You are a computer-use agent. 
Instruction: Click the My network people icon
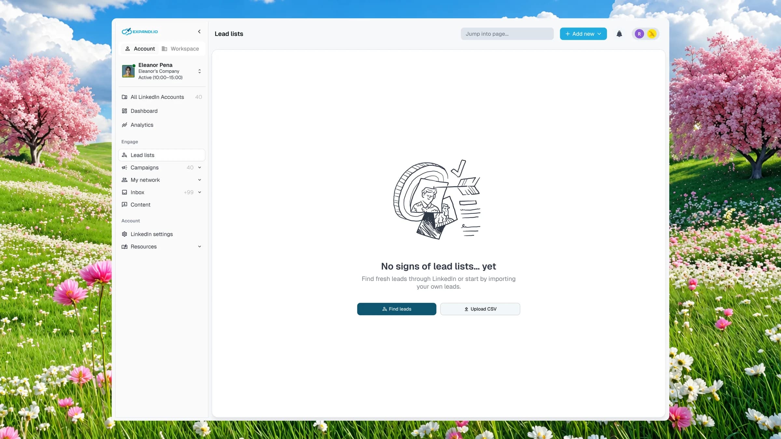point(124,180)
